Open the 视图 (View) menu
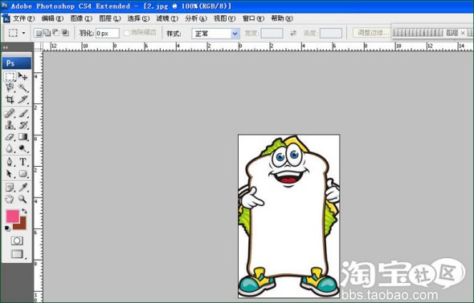The image size is (474, 303). 224,18
